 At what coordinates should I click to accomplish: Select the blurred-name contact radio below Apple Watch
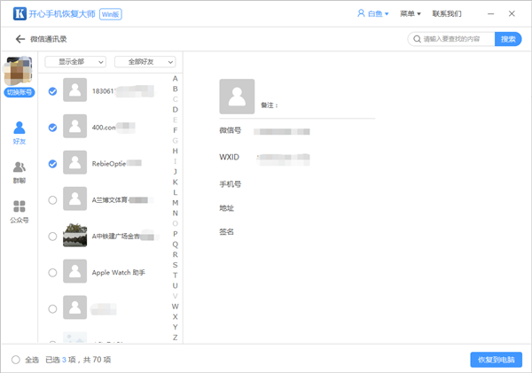(x=52, y=309)
